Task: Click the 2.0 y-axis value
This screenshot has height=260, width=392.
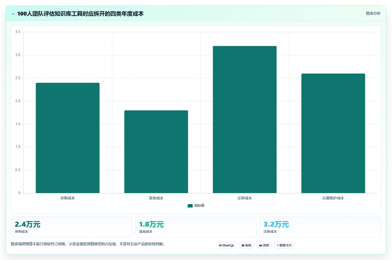Action: (x=18, y=101)
